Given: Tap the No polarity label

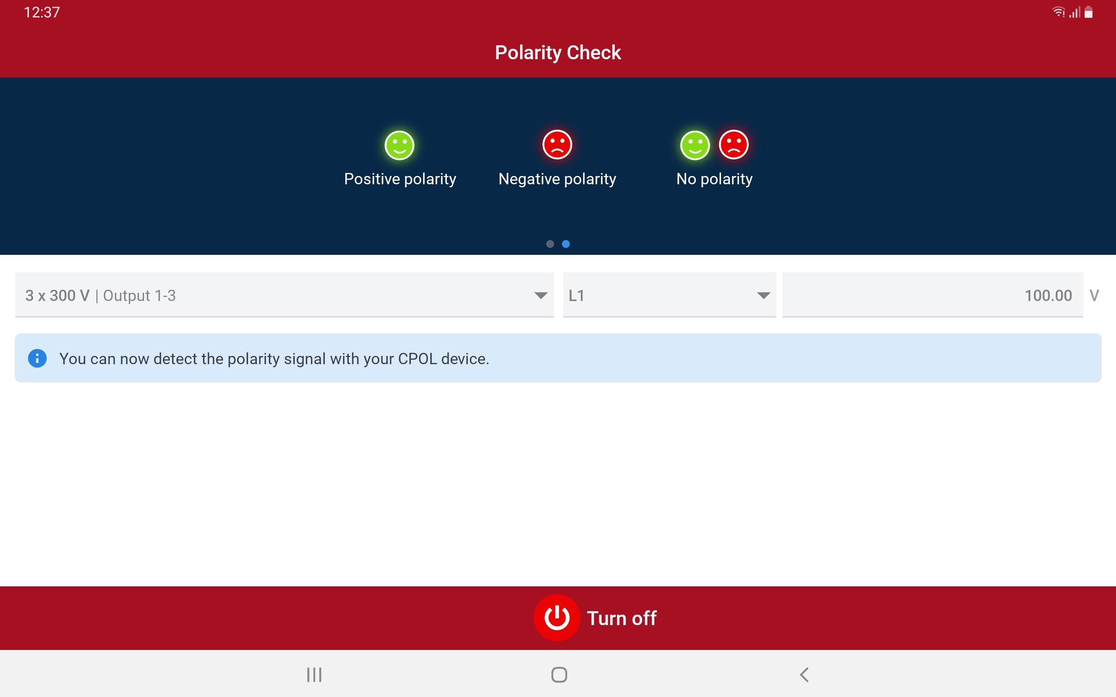Looking at the screenshot, I should pyautogui.click(x=715, y=179).
